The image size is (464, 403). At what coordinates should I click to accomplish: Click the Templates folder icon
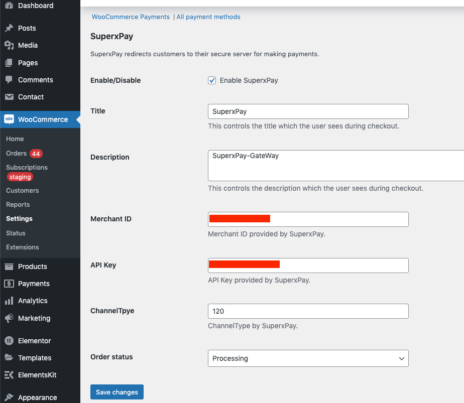[x=9, y=357]
